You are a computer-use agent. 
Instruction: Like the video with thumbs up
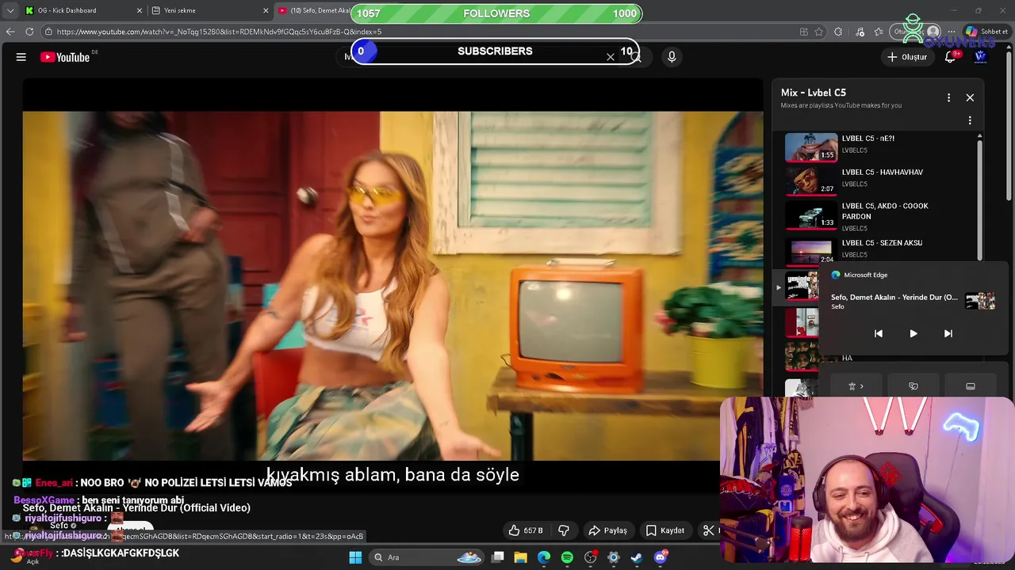(x=527, y=530)
